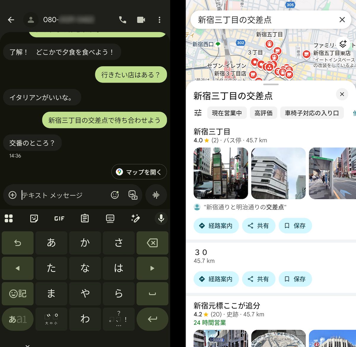Tap 経路案内 for 新宿三丁目 bus stop
The width and height of the screenshot is (356, 347).
point(216,226)
